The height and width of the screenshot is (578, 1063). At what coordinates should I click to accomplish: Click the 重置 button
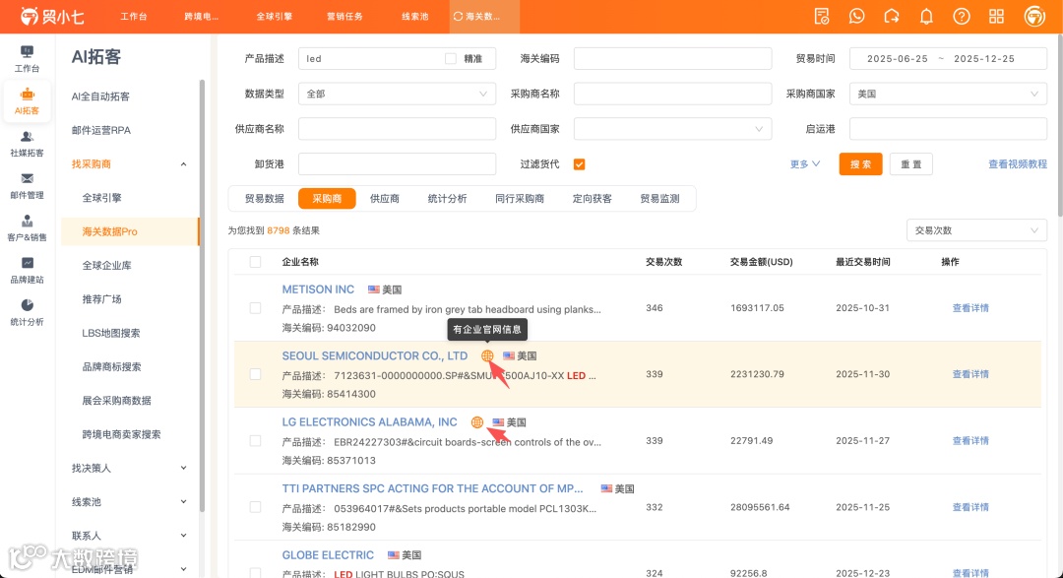[910, 164]
